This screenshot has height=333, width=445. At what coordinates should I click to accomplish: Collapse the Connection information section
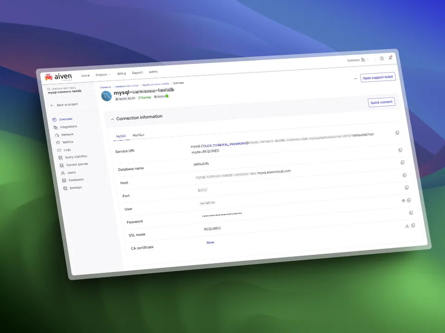coord(112,119)
